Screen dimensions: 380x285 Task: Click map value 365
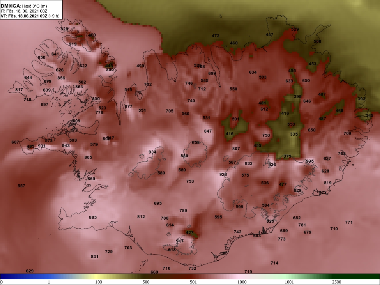pos(369,116)
